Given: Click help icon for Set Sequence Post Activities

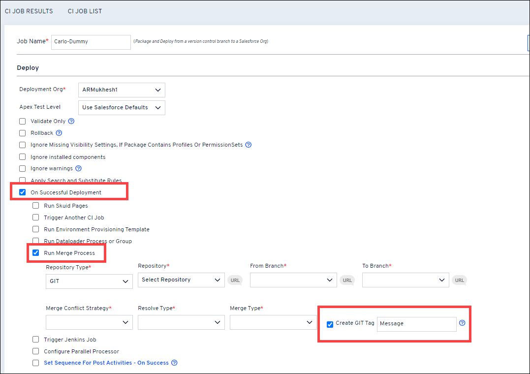Looking at the screenshot, I should pyautogui.click(x=174, y=363).
